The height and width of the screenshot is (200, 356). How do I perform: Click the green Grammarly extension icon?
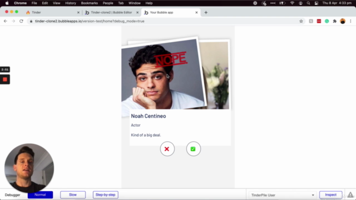[x=327, y=21]
